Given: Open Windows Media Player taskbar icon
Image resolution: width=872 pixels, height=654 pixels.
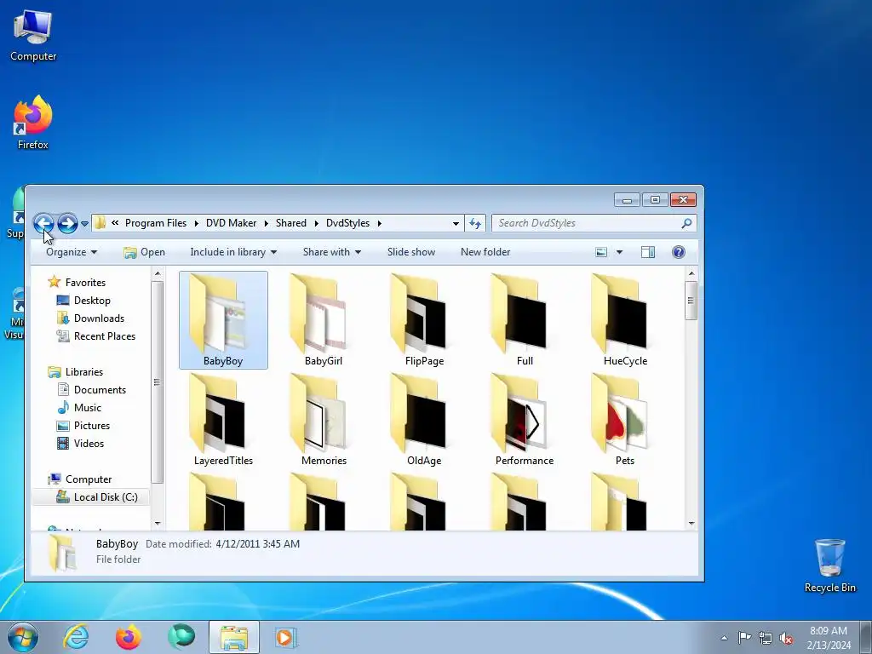Looking at the screenshot, I should 286,637.
